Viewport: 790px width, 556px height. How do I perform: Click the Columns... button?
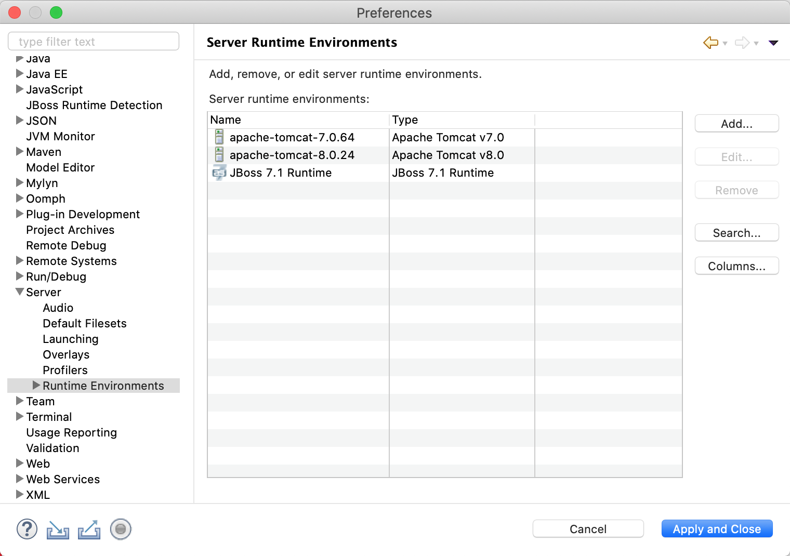point(736,266)
